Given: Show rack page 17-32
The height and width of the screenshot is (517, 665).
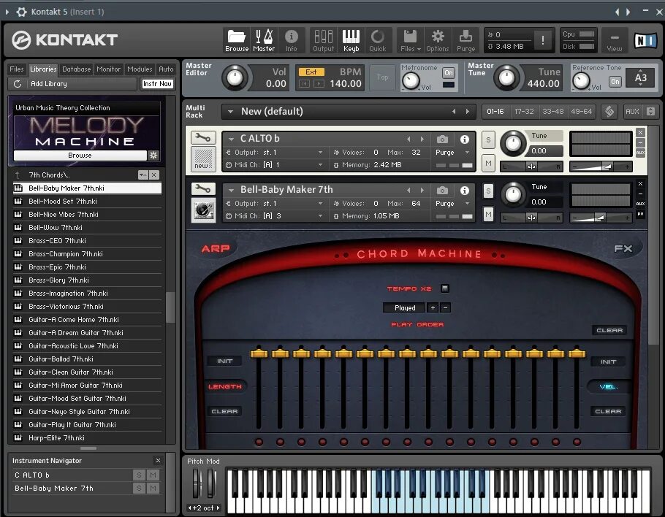Looking at the screenshot, I should [524, 112].
